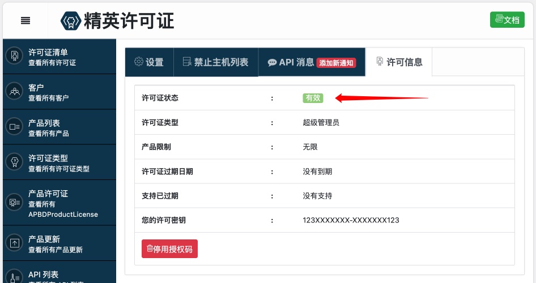Select the license key 123XXXXXXX-XXXXXXX123

[351, 220]
